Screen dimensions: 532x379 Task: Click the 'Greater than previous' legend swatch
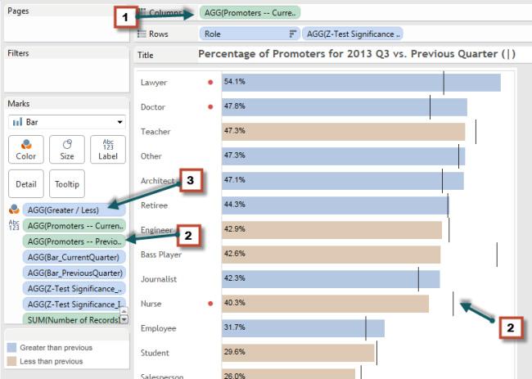pyautogui.click(x=11, y=347)
